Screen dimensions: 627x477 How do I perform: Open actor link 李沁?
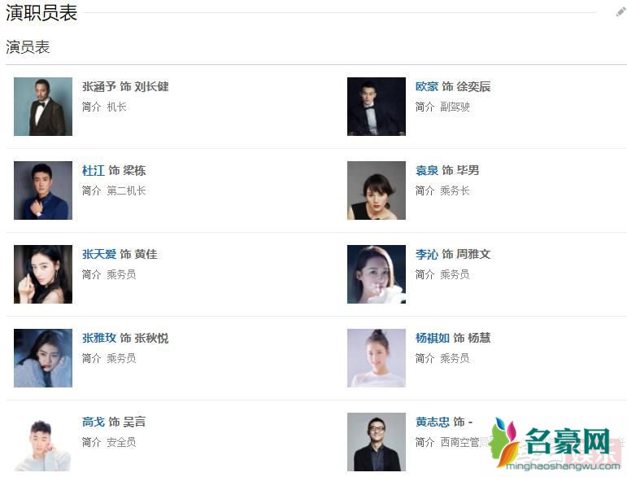pyautogui.click(x=426, y=254)
